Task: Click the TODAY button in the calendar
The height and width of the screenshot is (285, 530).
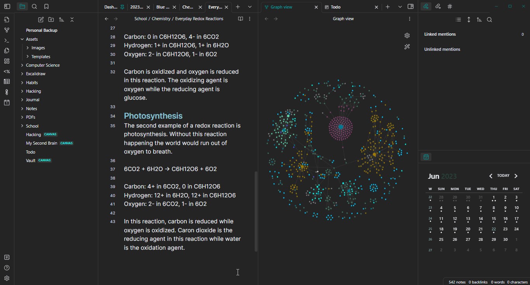Action: click(x=503, y=175)
